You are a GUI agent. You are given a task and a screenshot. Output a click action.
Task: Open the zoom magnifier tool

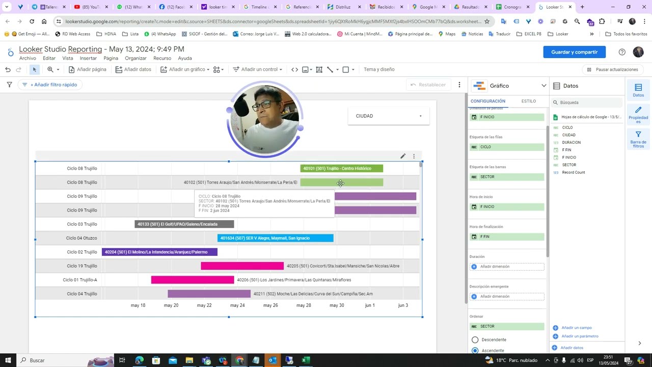[x=50, y=69]
